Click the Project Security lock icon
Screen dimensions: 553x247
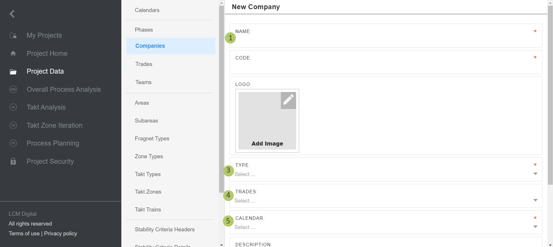coord(13,161)
